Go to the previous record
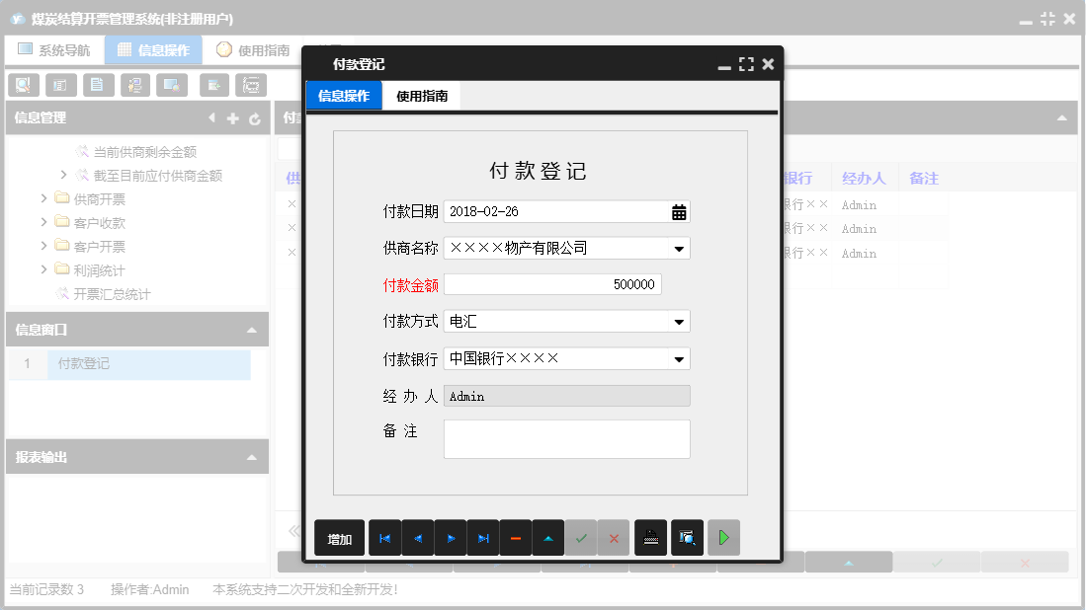 417,537
